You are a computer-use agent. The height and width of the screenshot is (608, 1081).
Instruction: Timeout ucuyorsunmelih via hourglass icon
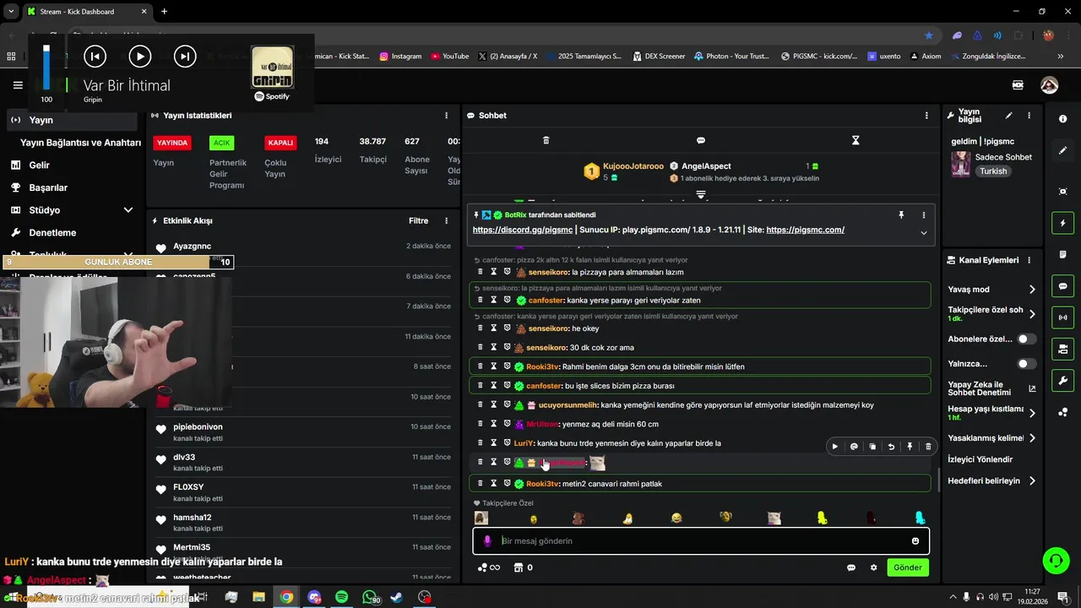pyautogui.click(x=494, y=404)
